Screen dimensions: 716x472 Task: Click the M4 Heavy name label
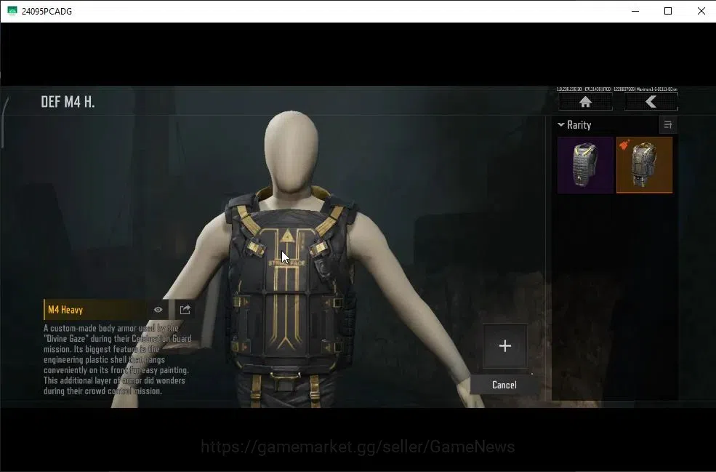[65, 310]
